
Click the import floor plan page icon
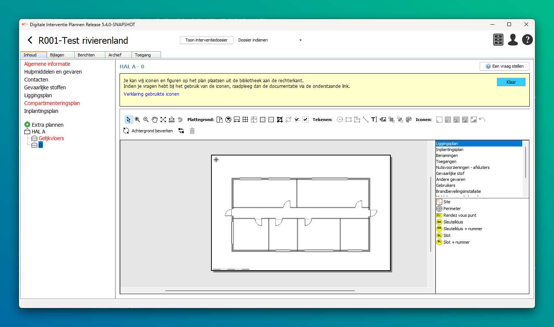click(220, 120)
